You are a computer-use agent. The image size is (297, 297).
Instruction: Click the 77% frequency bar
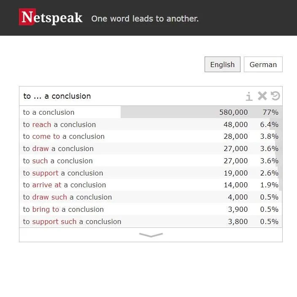(x=201, y=112)
